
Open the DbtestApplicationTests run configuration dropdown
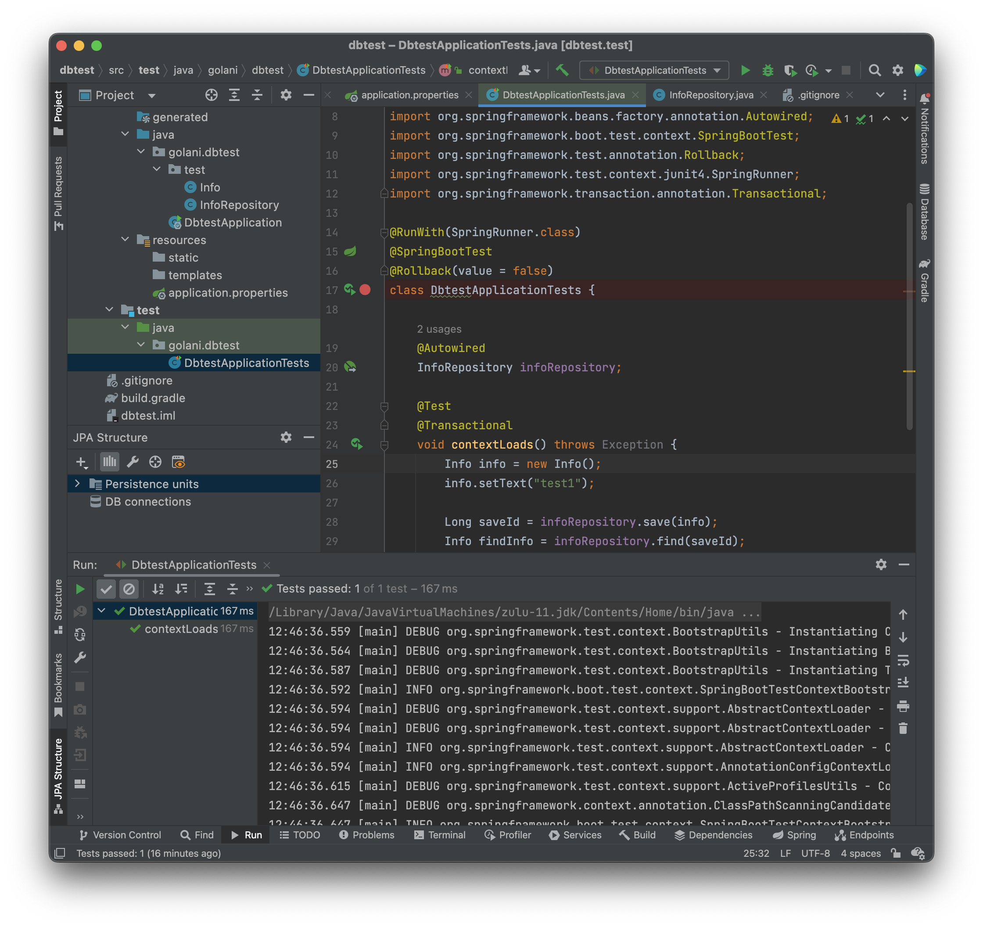pos(654,70)
